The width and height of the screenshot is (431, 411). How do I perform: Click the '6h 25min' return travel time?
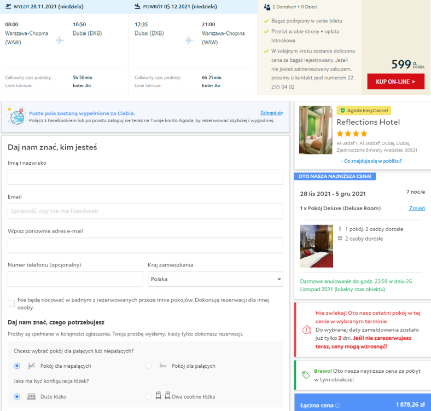[211, 78]
